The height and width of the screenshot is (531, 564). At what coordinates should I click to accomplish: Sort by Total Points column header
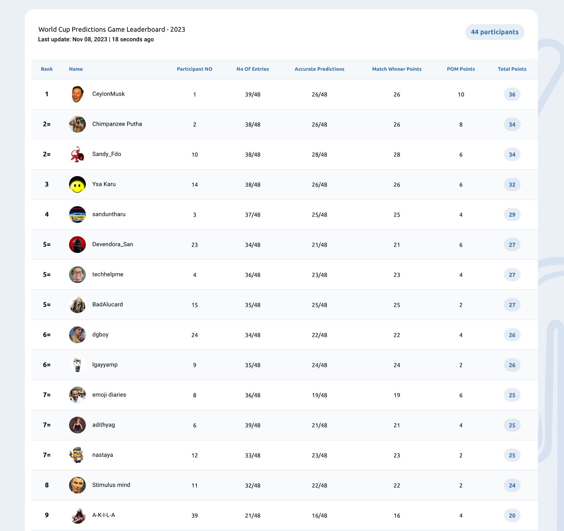click(512, 69)
